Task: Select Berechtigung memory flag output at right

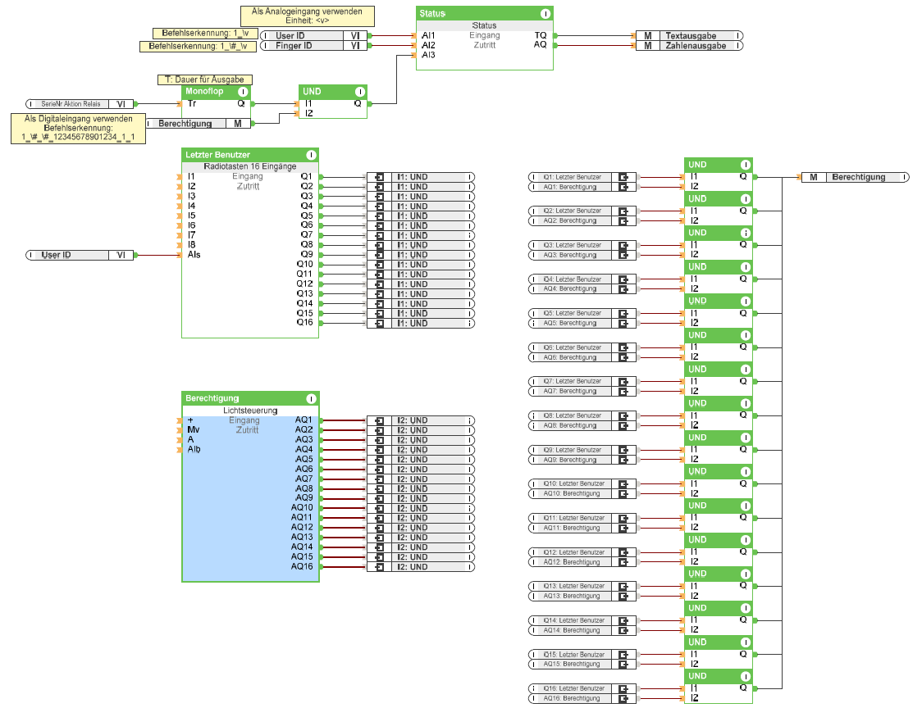Action: tap(855, 177)
